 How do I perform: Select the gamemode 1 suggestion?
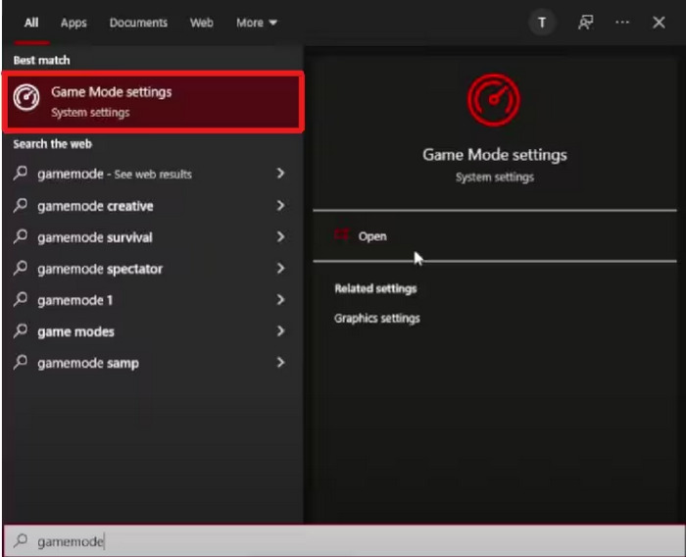coord(151,300)
